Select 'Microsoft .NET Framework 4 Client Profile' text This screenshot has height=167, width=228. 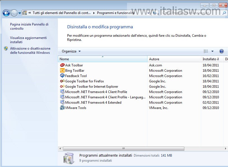tap(96, 92)
